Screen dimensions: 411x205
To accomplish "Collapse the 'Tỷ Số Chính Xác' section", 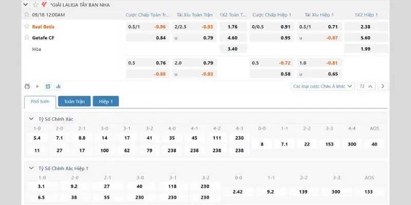I will pos(31,119).
